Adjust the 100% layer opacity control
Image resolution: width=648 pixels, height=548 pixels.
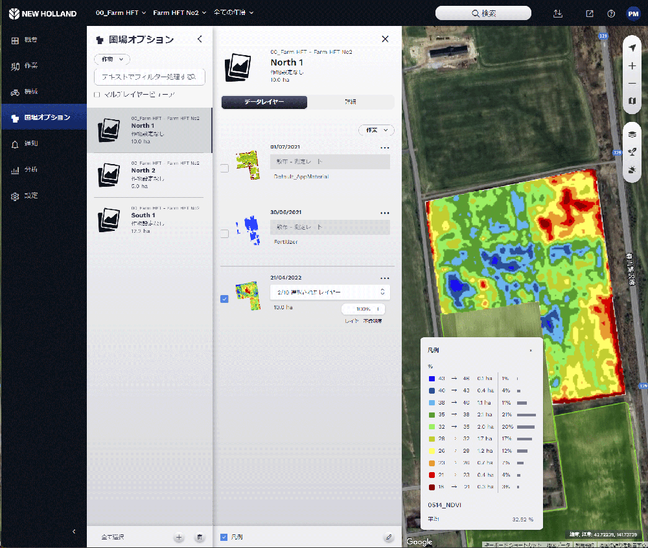click(x=363, y=309)
